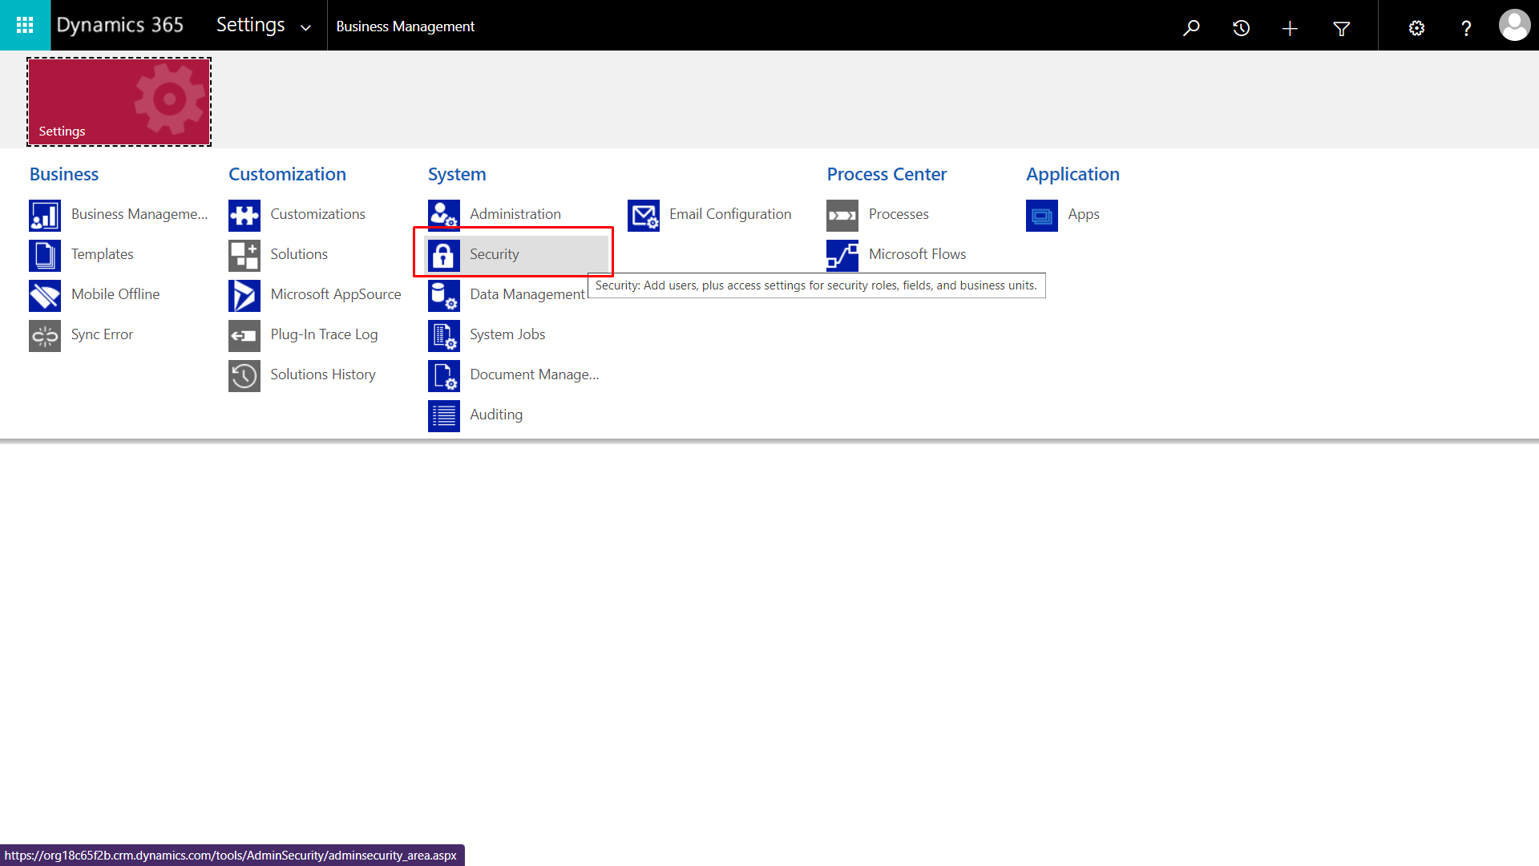Click the search magnifier icon
1539x866 pixels.
coord(1191,28)
